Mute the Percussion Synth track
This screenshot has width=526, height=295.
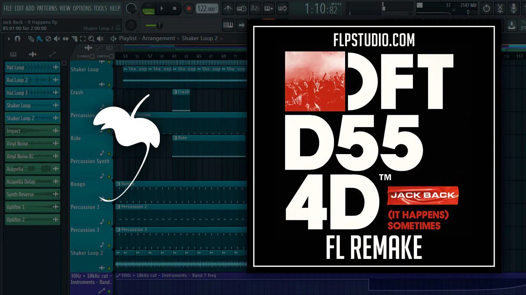point(109,177)
